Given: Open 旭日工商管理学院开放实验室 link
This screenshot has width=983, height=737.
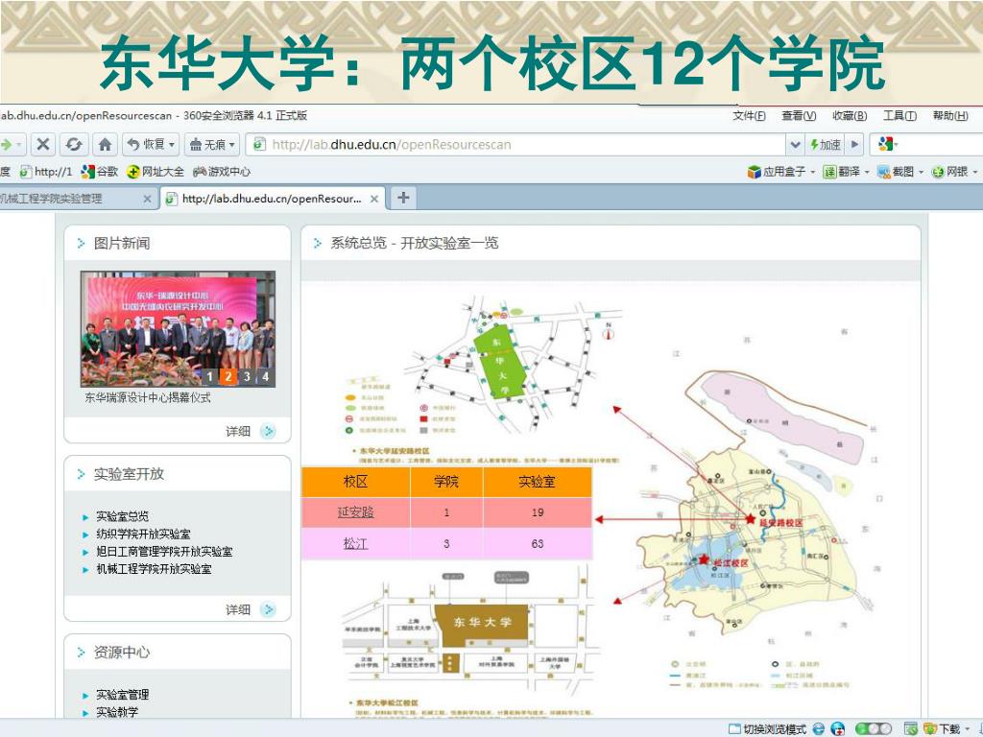Looking at the screenshot, I should click(x=164, y=552).
